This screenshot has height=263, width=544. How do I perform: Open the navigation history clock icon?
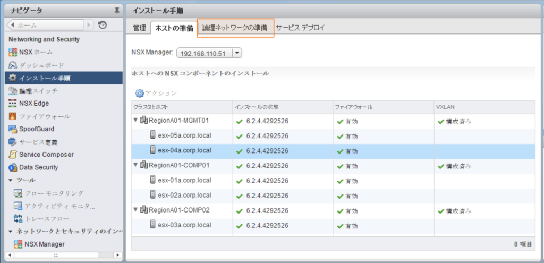(x=103, y=25)
